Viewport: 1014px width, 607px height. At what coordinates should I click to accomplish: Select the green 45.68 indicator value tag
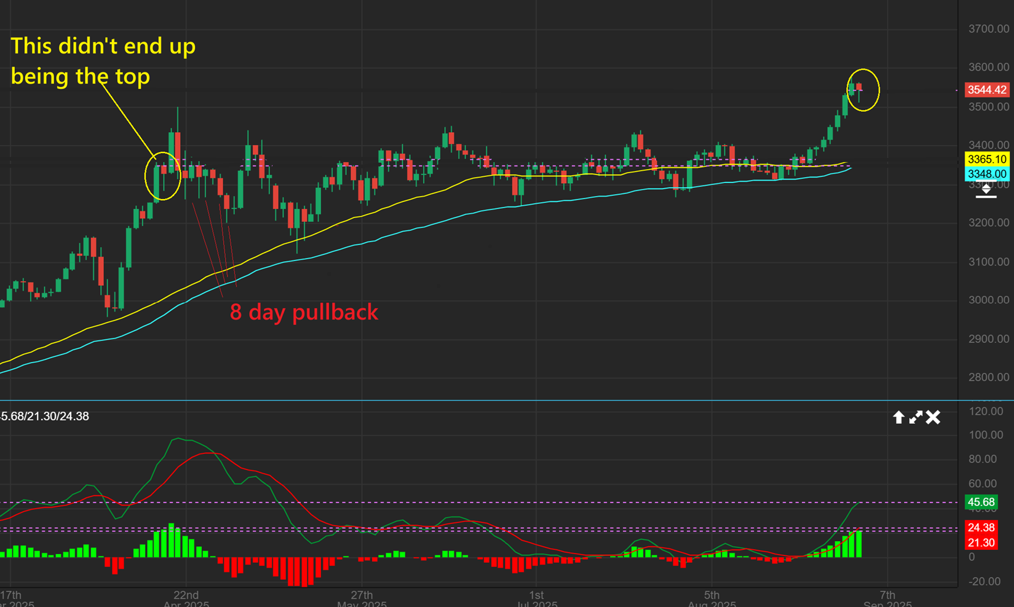tap(981, 502)
